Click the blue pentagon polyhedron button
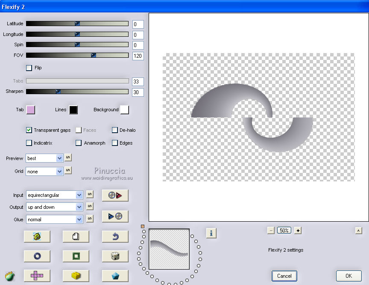Image resolution: width=369 pixels, height=285 pixels. click(115, 276)
